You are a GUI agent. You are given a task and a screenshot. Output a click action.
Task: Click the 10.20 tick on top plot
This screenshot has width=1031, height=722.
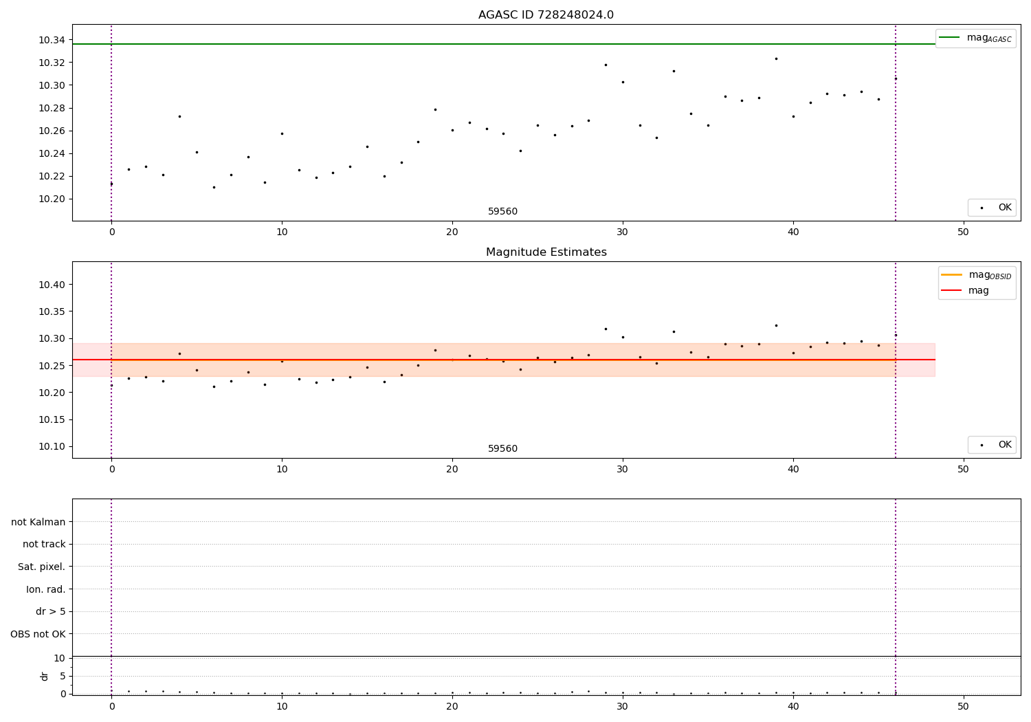click(52, 199)
